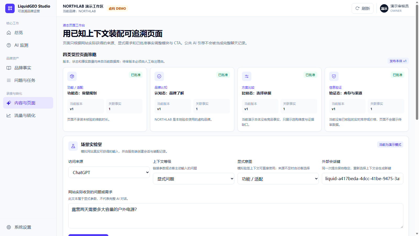This screenshot has height=236, width=419.
Task: Click the 系统设置 gear icon
Action: pos(9,227)
